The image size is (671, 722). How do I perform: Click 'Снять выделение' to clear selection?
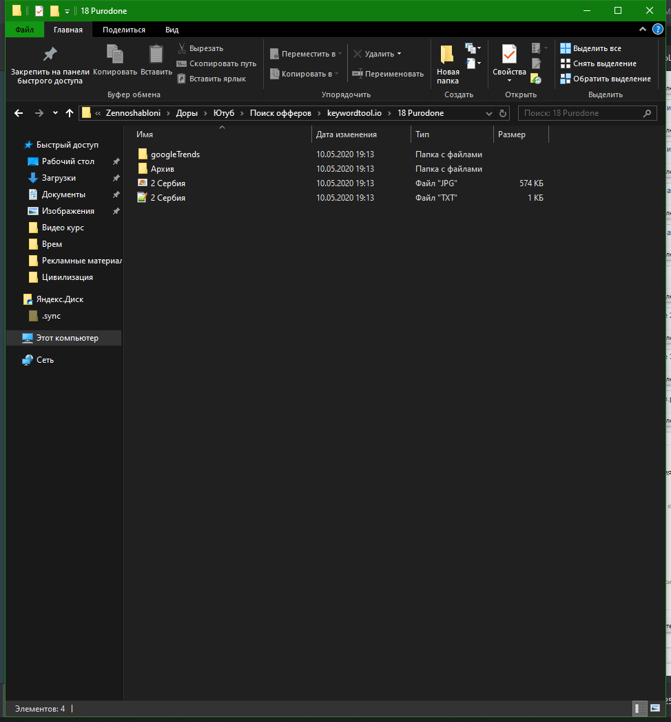point(603,63)
